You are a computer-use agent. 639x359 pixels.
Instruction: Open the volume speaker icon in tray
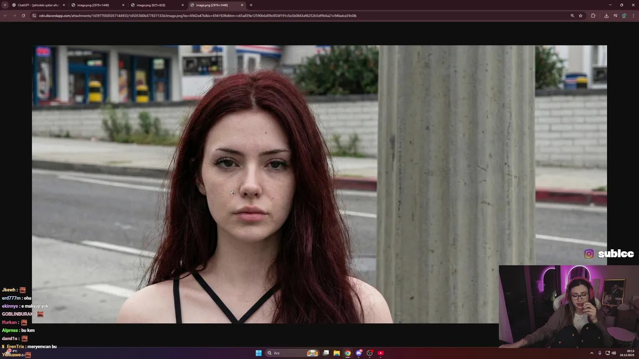(614, 353)
